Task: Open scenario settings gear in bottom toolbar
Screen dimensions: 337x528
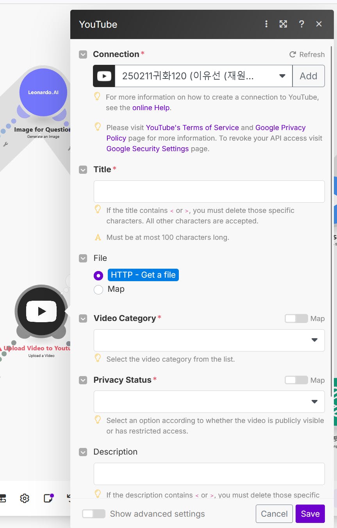Action: tap(25, 498)
